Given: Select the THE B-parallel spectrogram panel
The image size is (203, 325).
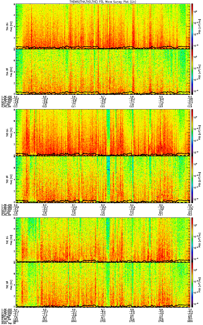Looking at the screenshot, I should coord(103,285).
